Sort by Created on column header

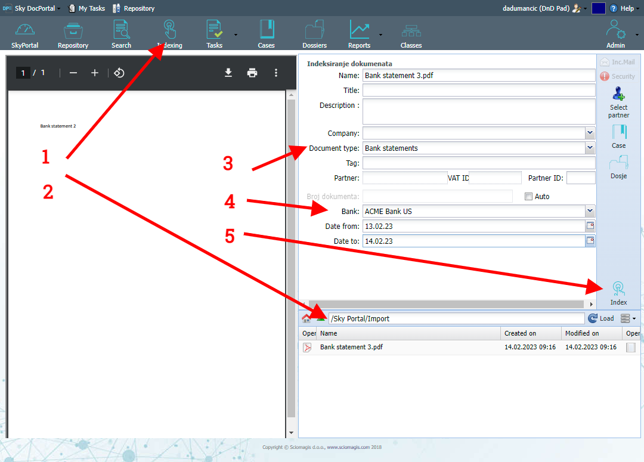[531, 333]
